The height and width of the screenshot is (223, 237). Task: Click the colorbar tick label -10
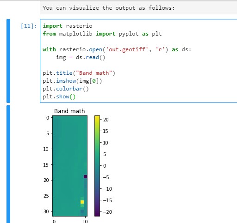click(x=107, y=189)
